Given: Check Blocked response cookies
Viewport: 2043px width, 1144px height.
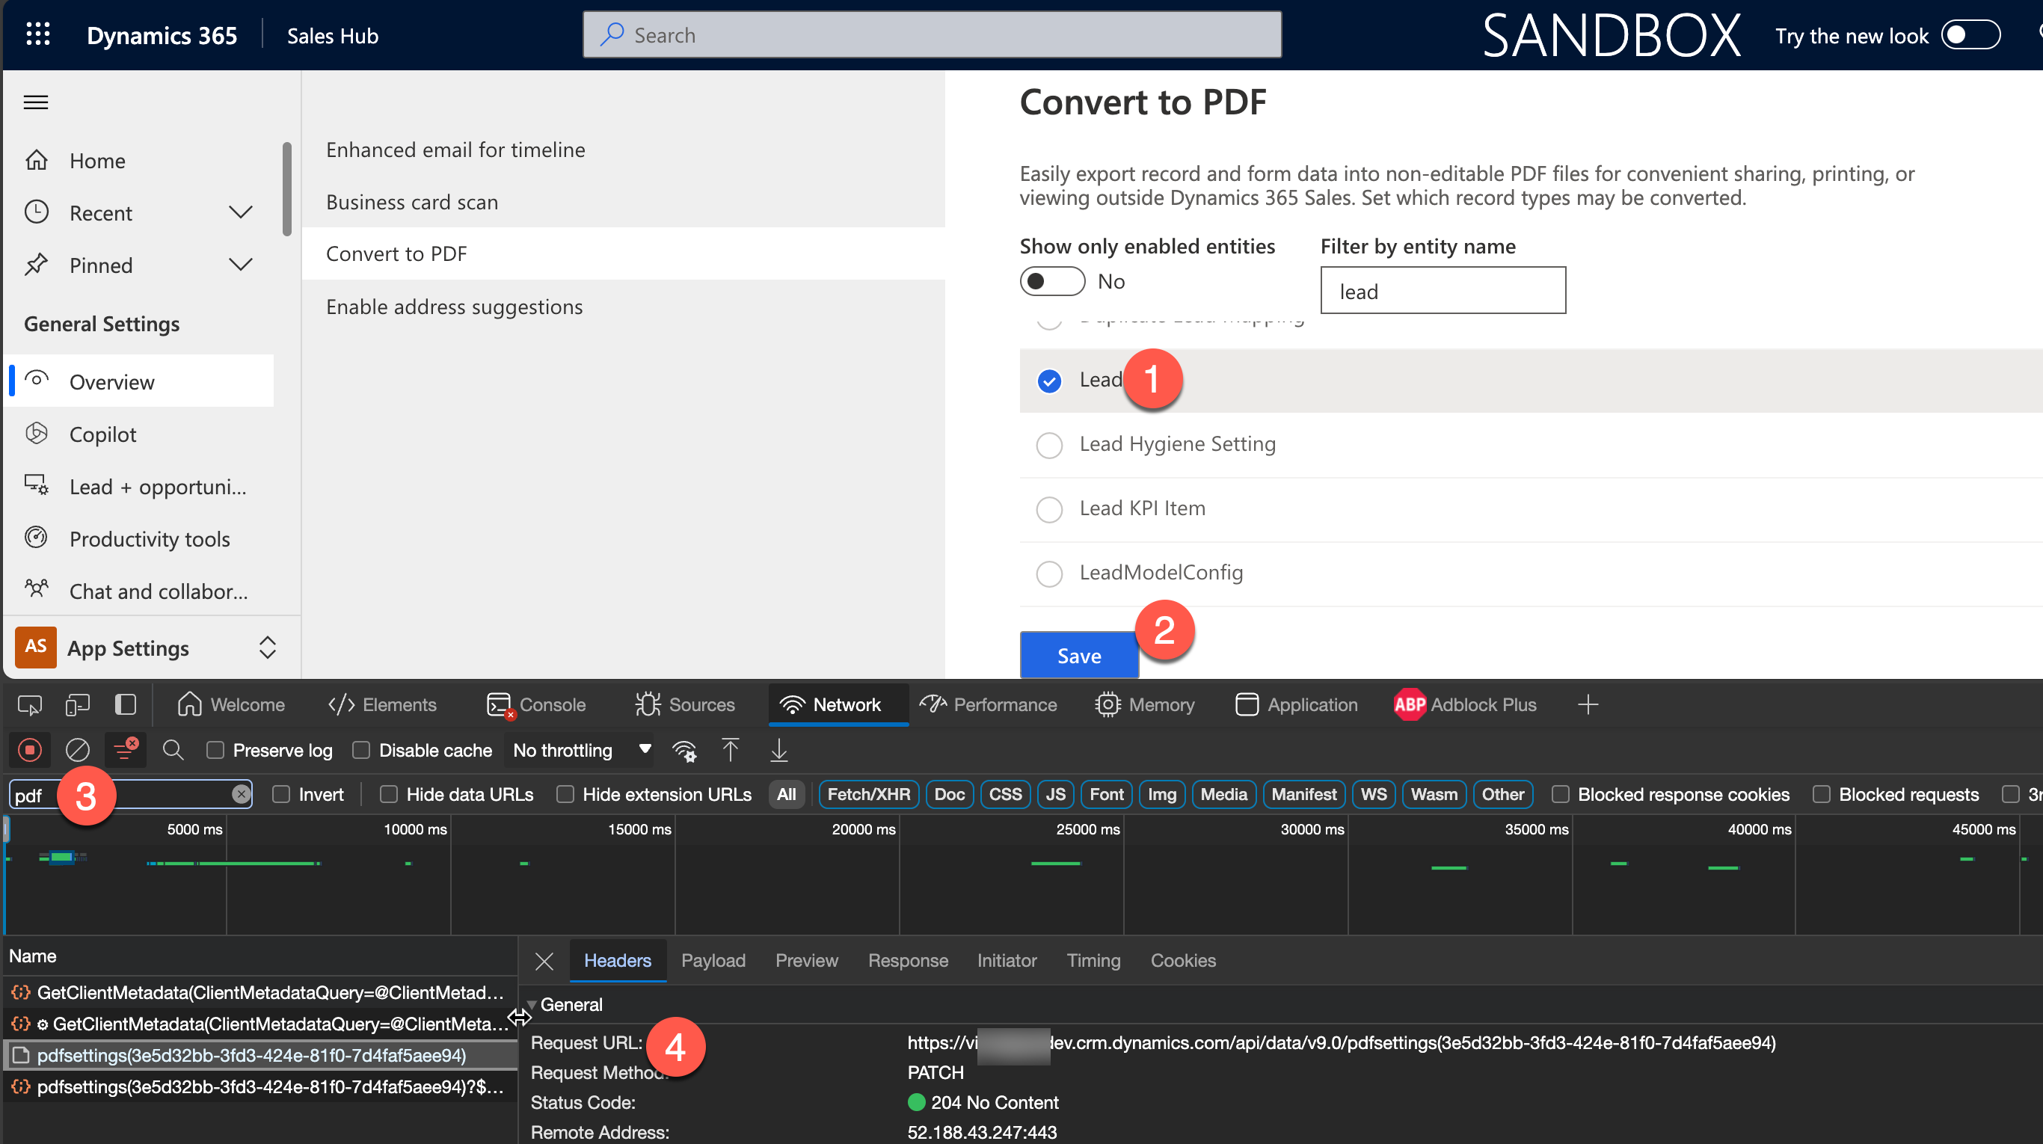Looking at the screenshot, I should pos(1560,794).
